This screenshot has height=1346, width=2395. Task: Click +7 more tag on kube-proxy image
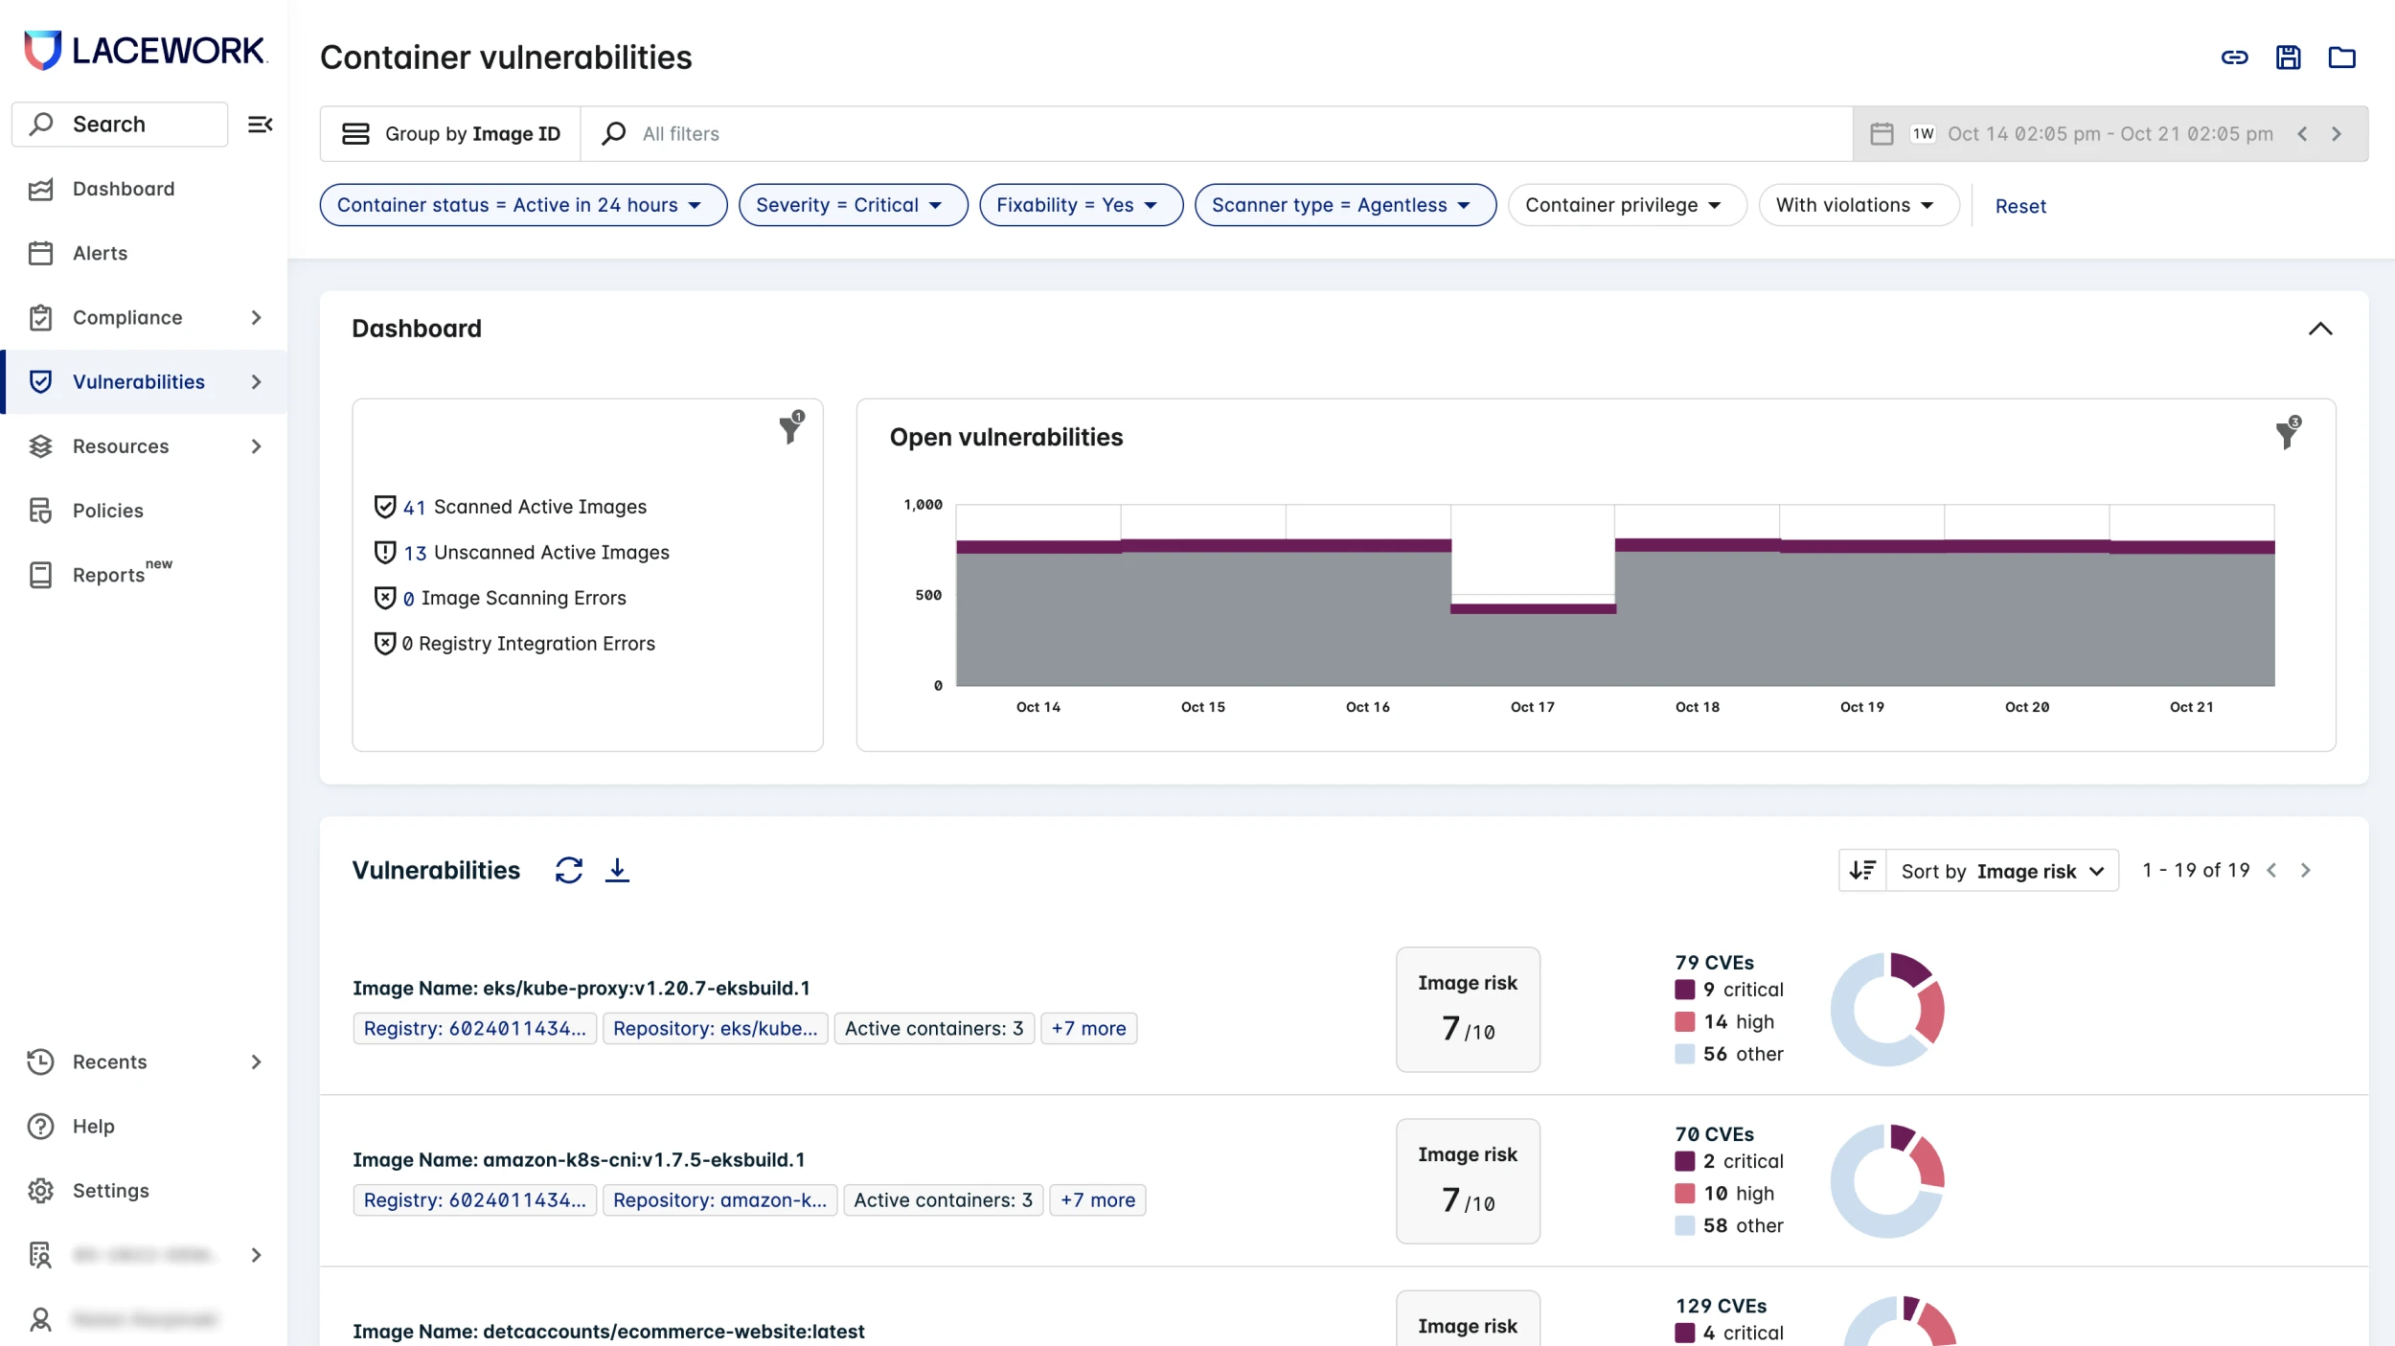(1088, 1028)
